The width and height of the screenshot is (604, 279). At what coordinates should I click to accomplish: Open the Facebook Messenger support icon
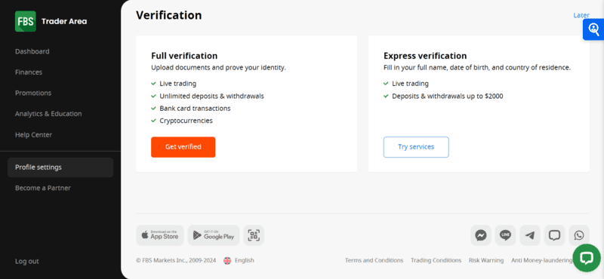pos(481,235)
